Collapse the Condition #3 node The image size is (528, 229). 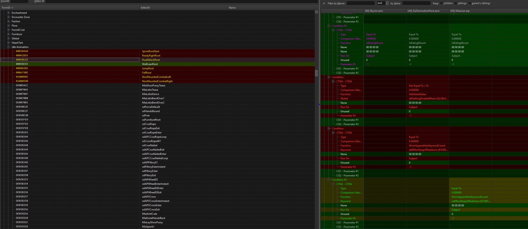pos(329,180)
